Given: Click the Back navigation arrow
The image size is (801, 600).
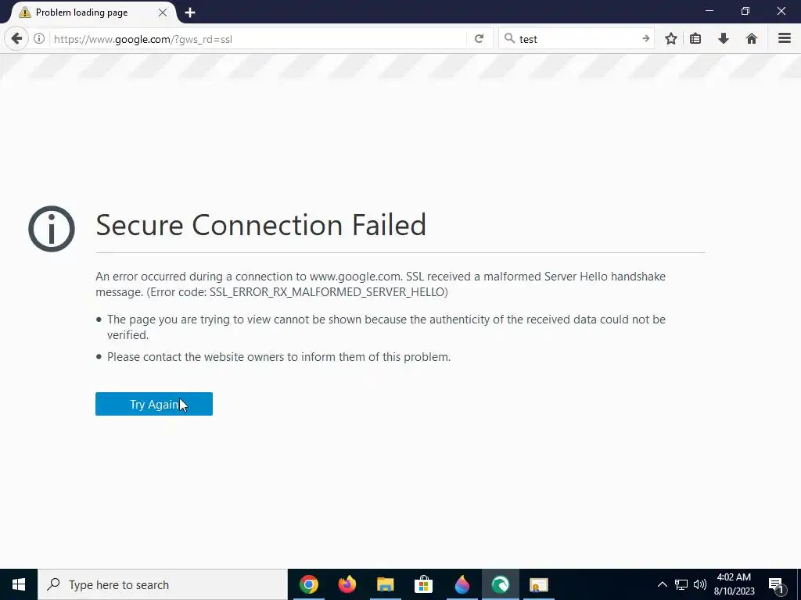Looking at the screenshot, I should [16, 38].
